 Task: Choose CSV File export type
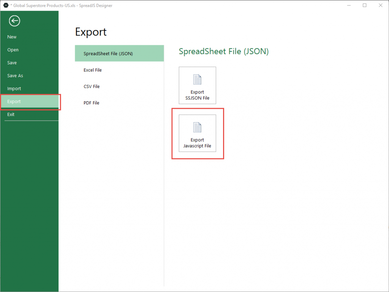point(119,86)
